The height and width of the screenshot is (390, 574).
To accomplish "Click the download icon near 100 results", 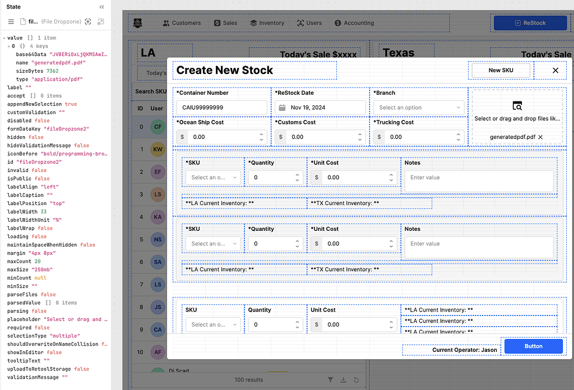I will point(344,379).
